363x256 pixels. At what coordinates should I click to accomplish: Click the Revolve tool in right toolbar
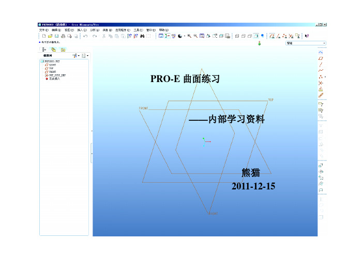click(321, 171)
